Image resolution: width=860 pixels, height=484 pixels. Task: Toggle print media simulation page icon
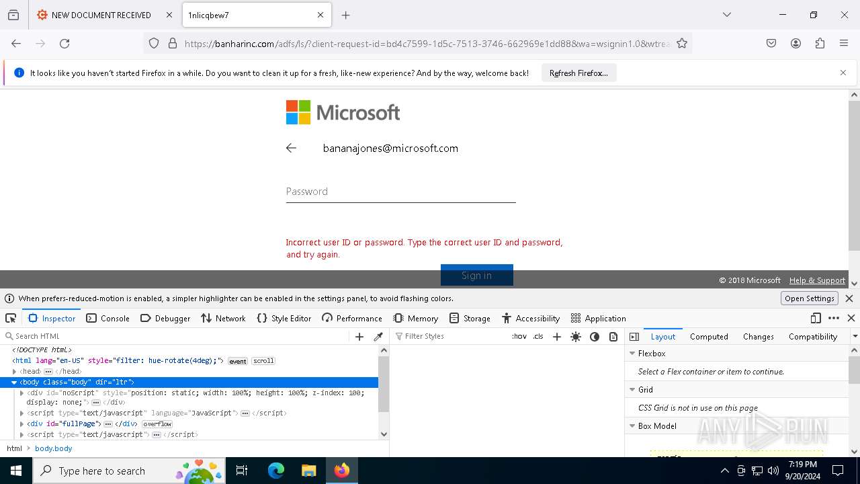pos(613,336)
